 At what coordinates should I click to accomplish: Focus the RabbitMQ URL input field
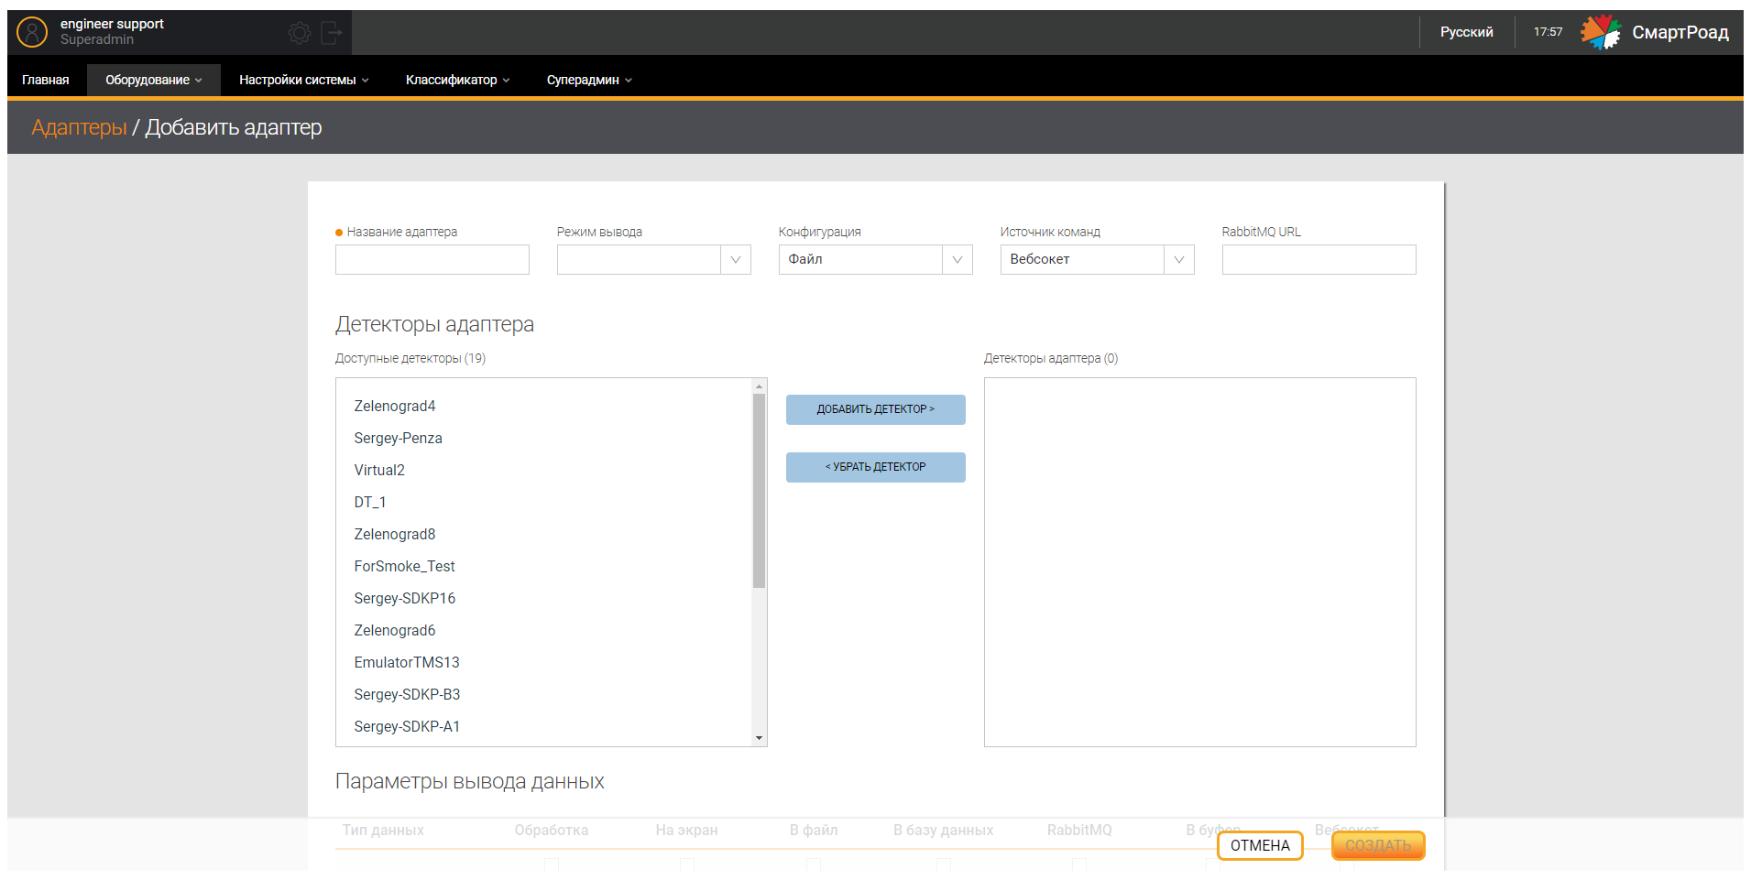point(1319,259)
